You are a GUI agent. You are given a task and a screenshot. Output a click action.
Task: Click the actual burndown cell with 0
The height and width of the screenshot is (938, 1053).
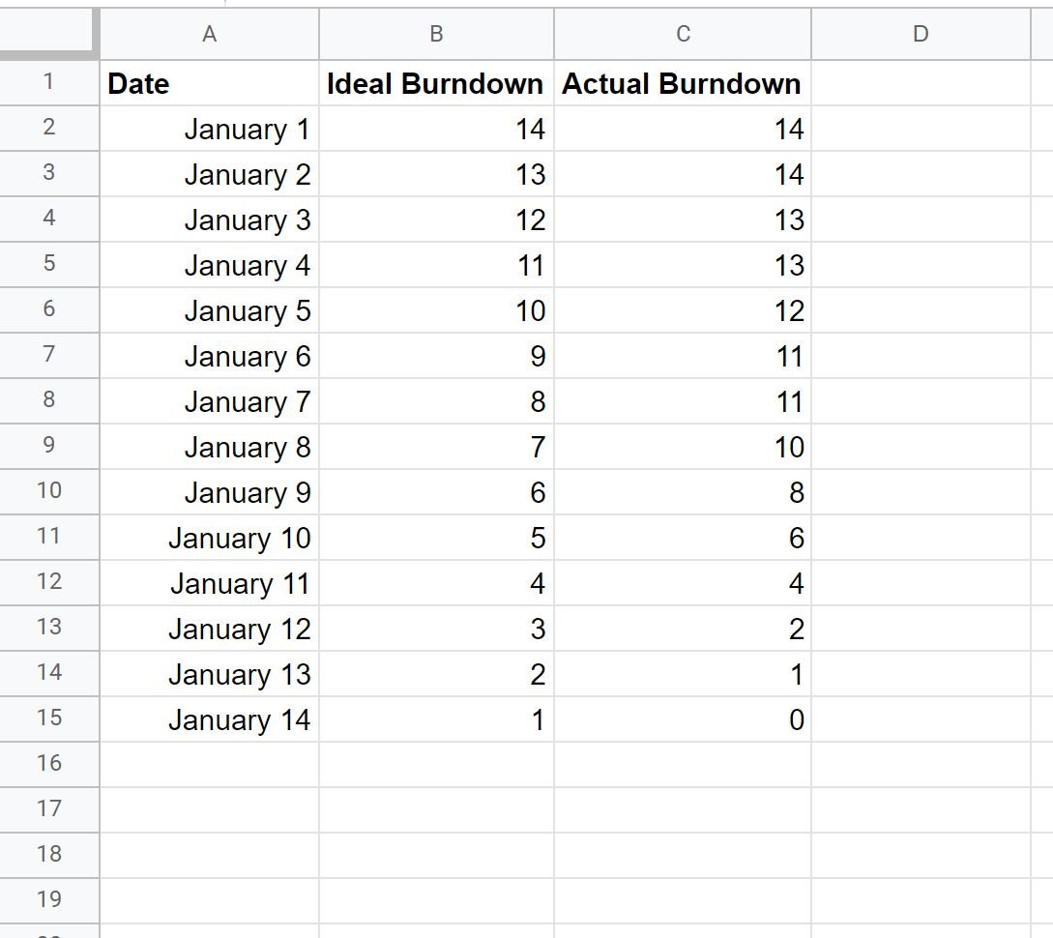683,720
